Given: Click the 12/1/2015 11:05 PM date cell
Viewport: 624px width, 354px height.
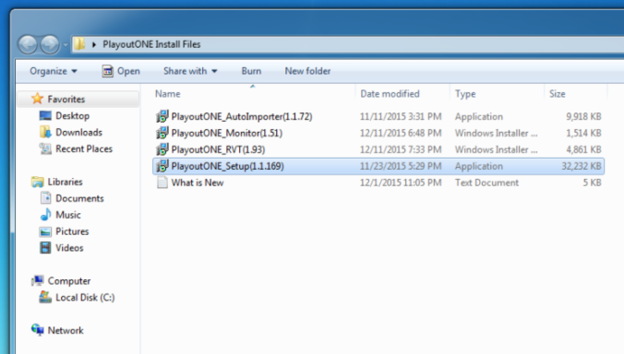Looking at the screenshot, I should coord(401,183).
